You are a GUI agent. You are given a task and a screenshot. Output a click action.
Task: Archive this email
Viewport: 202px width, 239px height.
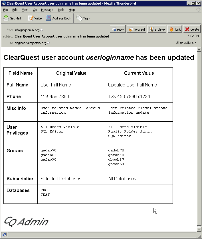click(157, 29)
